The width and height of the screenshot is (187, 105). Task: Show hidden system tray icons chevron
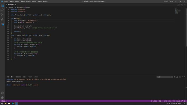(x=167, y=104)
